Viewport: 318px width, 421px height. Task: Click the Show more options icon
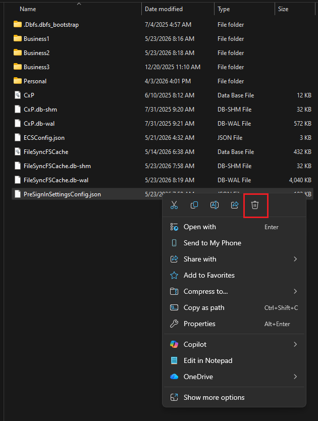click(x=174, y=397)
